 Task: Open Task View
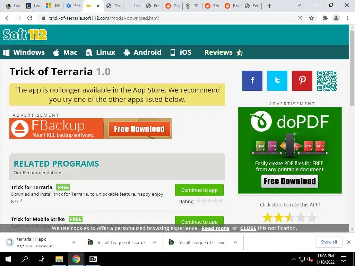42,259
